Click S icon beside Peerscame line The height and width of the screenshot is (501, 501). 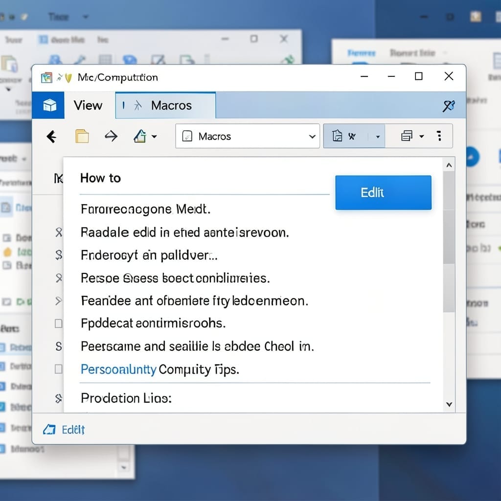click(59, 346)
